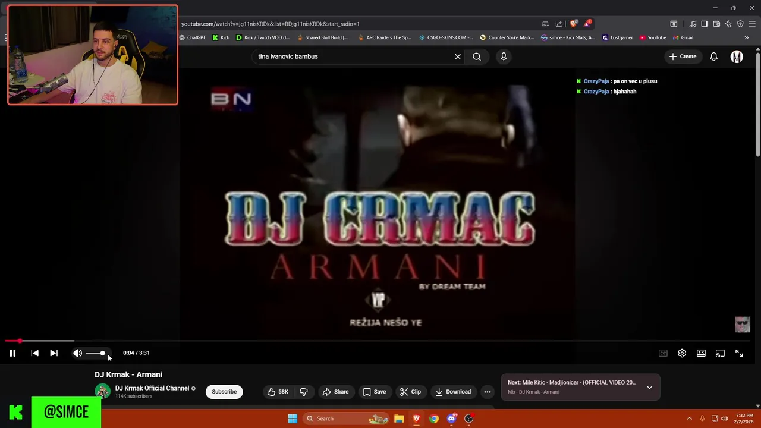
Task: Click the browser address bar URL
Action: 271,24
